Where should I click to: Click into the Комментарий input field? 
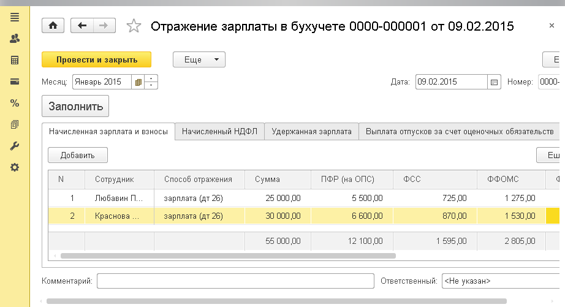235,281
